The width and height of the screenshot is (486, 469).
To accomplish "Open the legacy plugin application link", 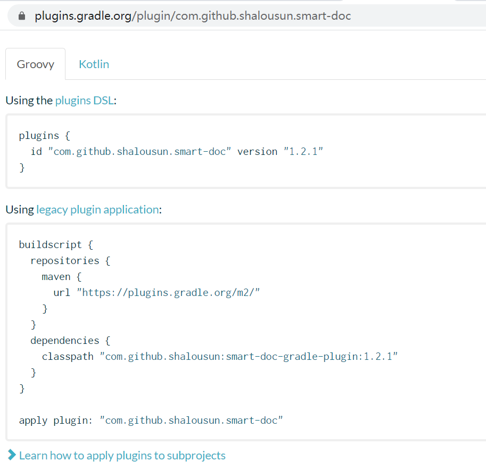I will (x=97, y=209).
